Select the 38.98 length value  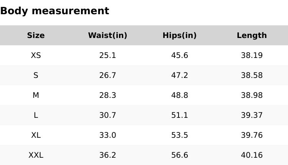(252, 96)
